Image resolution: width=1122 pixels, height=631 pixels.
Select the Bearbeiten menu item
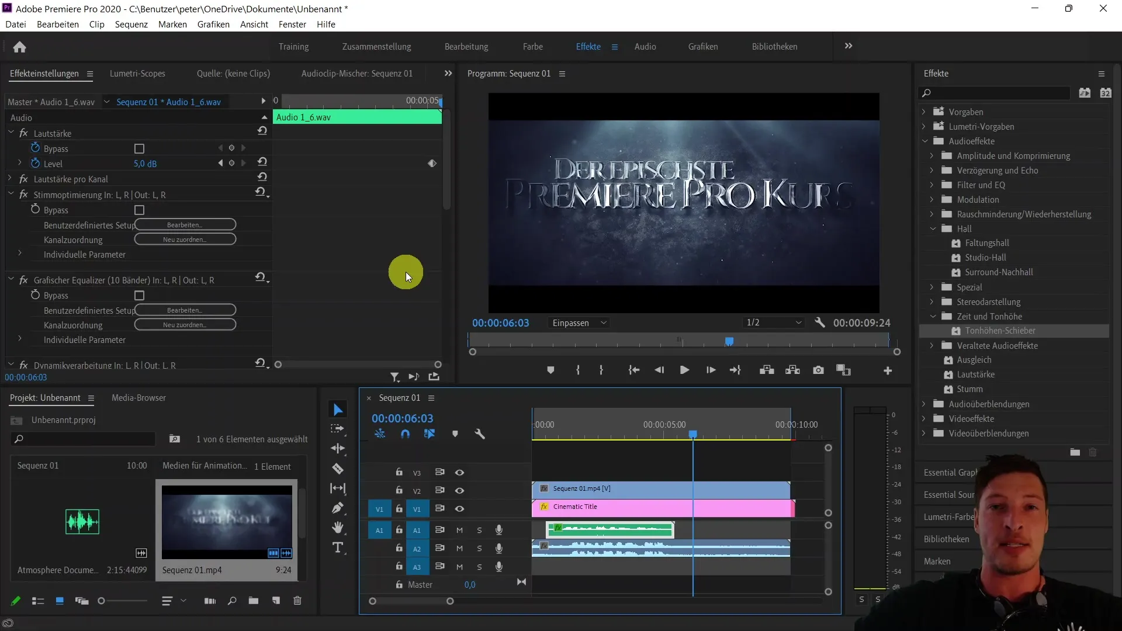tap(58, 24)
